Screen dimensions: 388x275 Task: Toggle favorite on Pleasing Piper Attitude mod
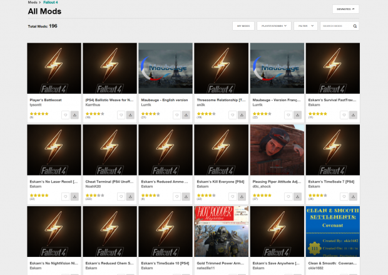pos(288,196)
